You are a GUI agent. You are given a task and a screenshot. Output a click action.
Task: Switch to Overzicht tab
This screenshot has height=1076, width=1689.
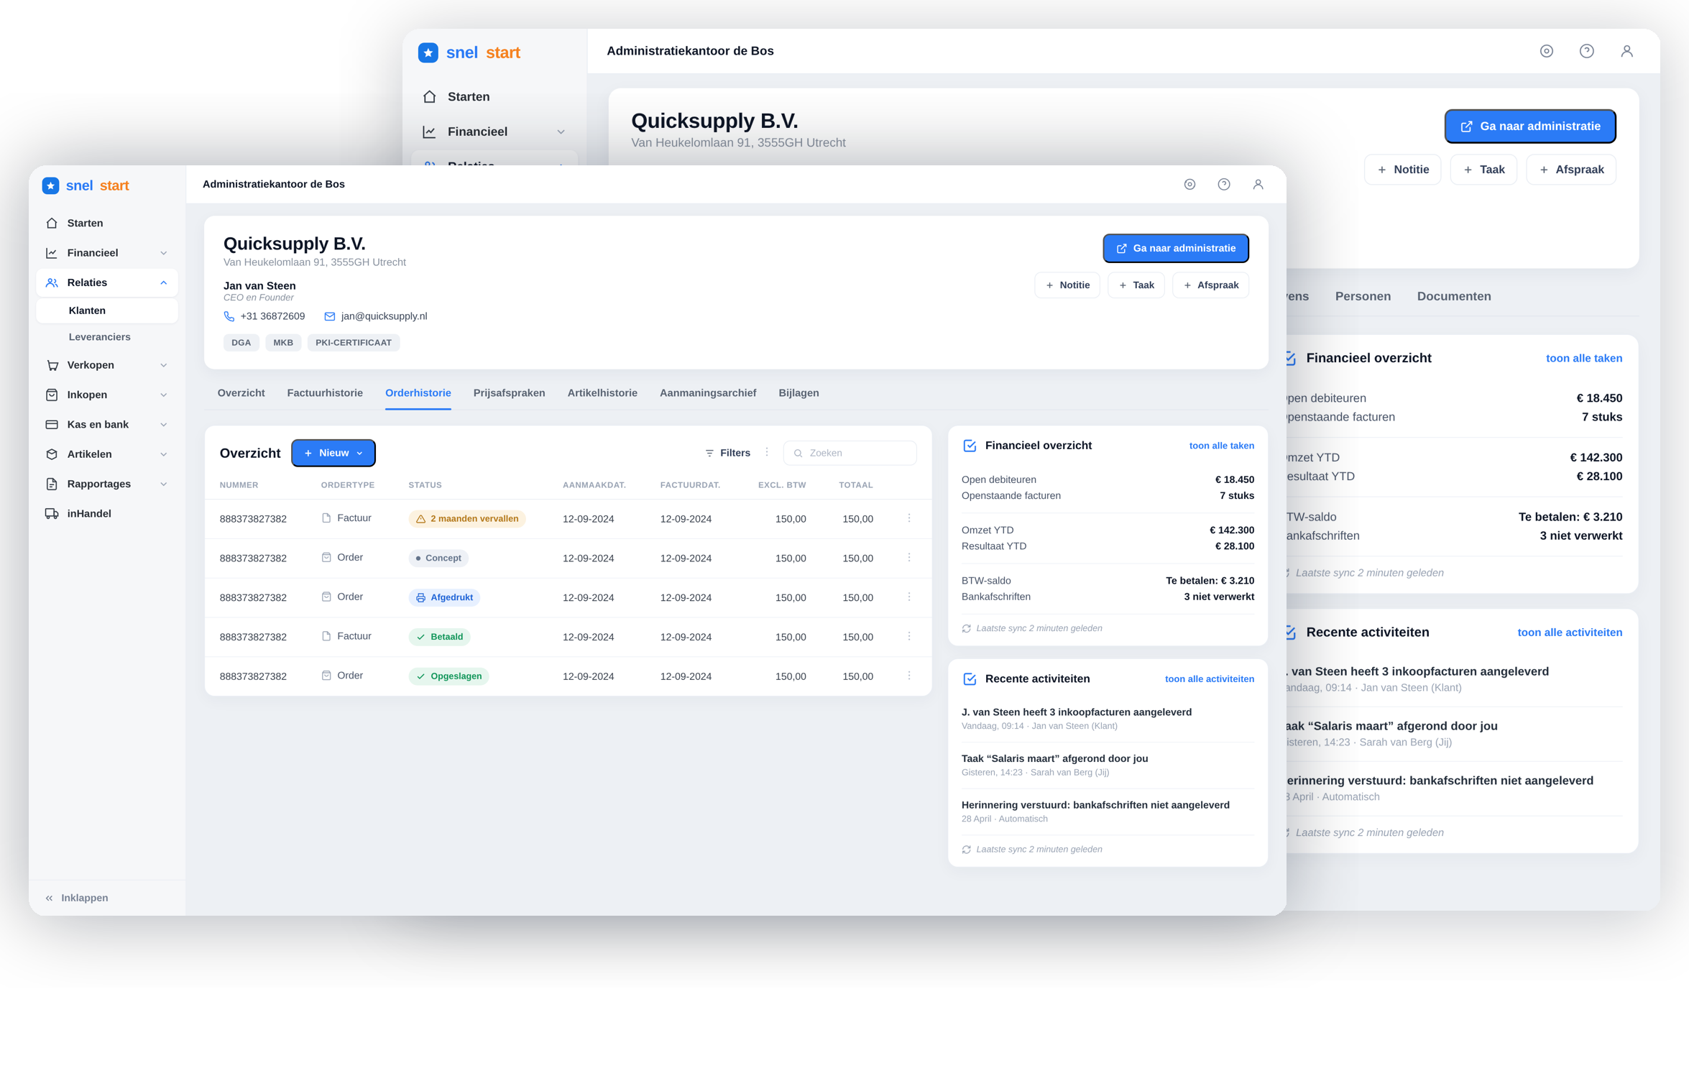241,392
